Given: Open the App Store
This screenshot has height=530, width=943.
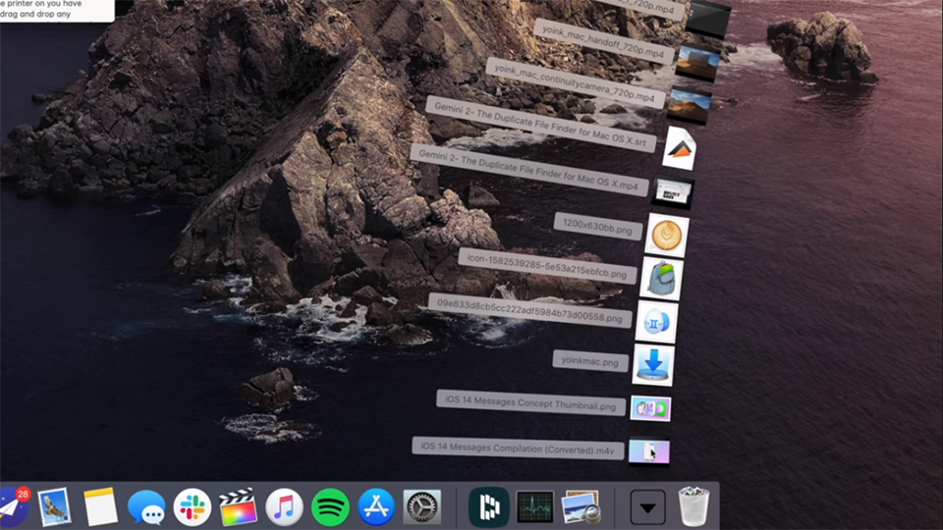Looking at the screenshot, I should point(376,507).
